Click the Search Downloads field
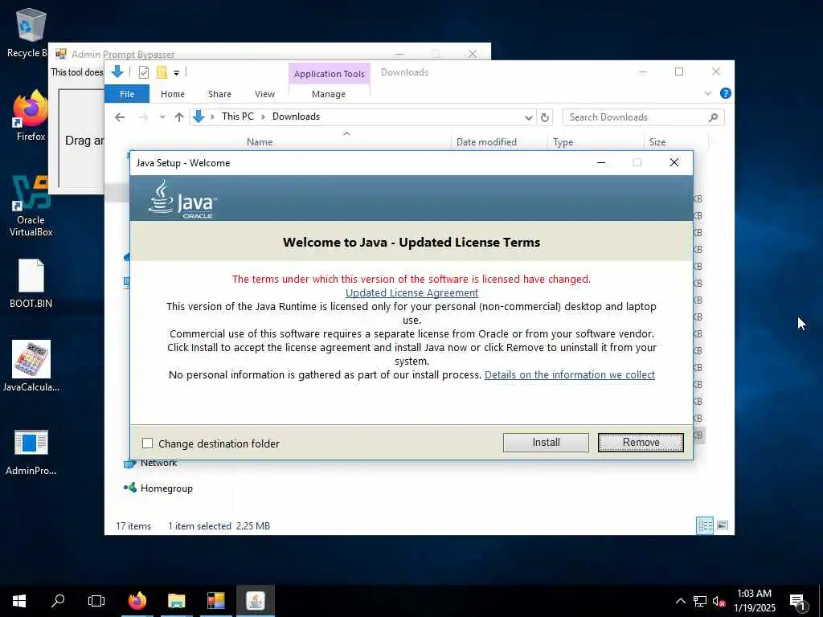Viewport: 823px width, 617px height. pyautogui.click(x=643, y=117)
